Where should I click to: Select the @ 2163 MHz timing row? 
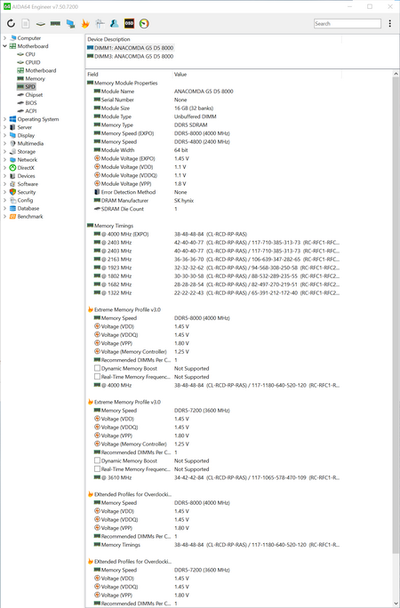coord(212,260)
